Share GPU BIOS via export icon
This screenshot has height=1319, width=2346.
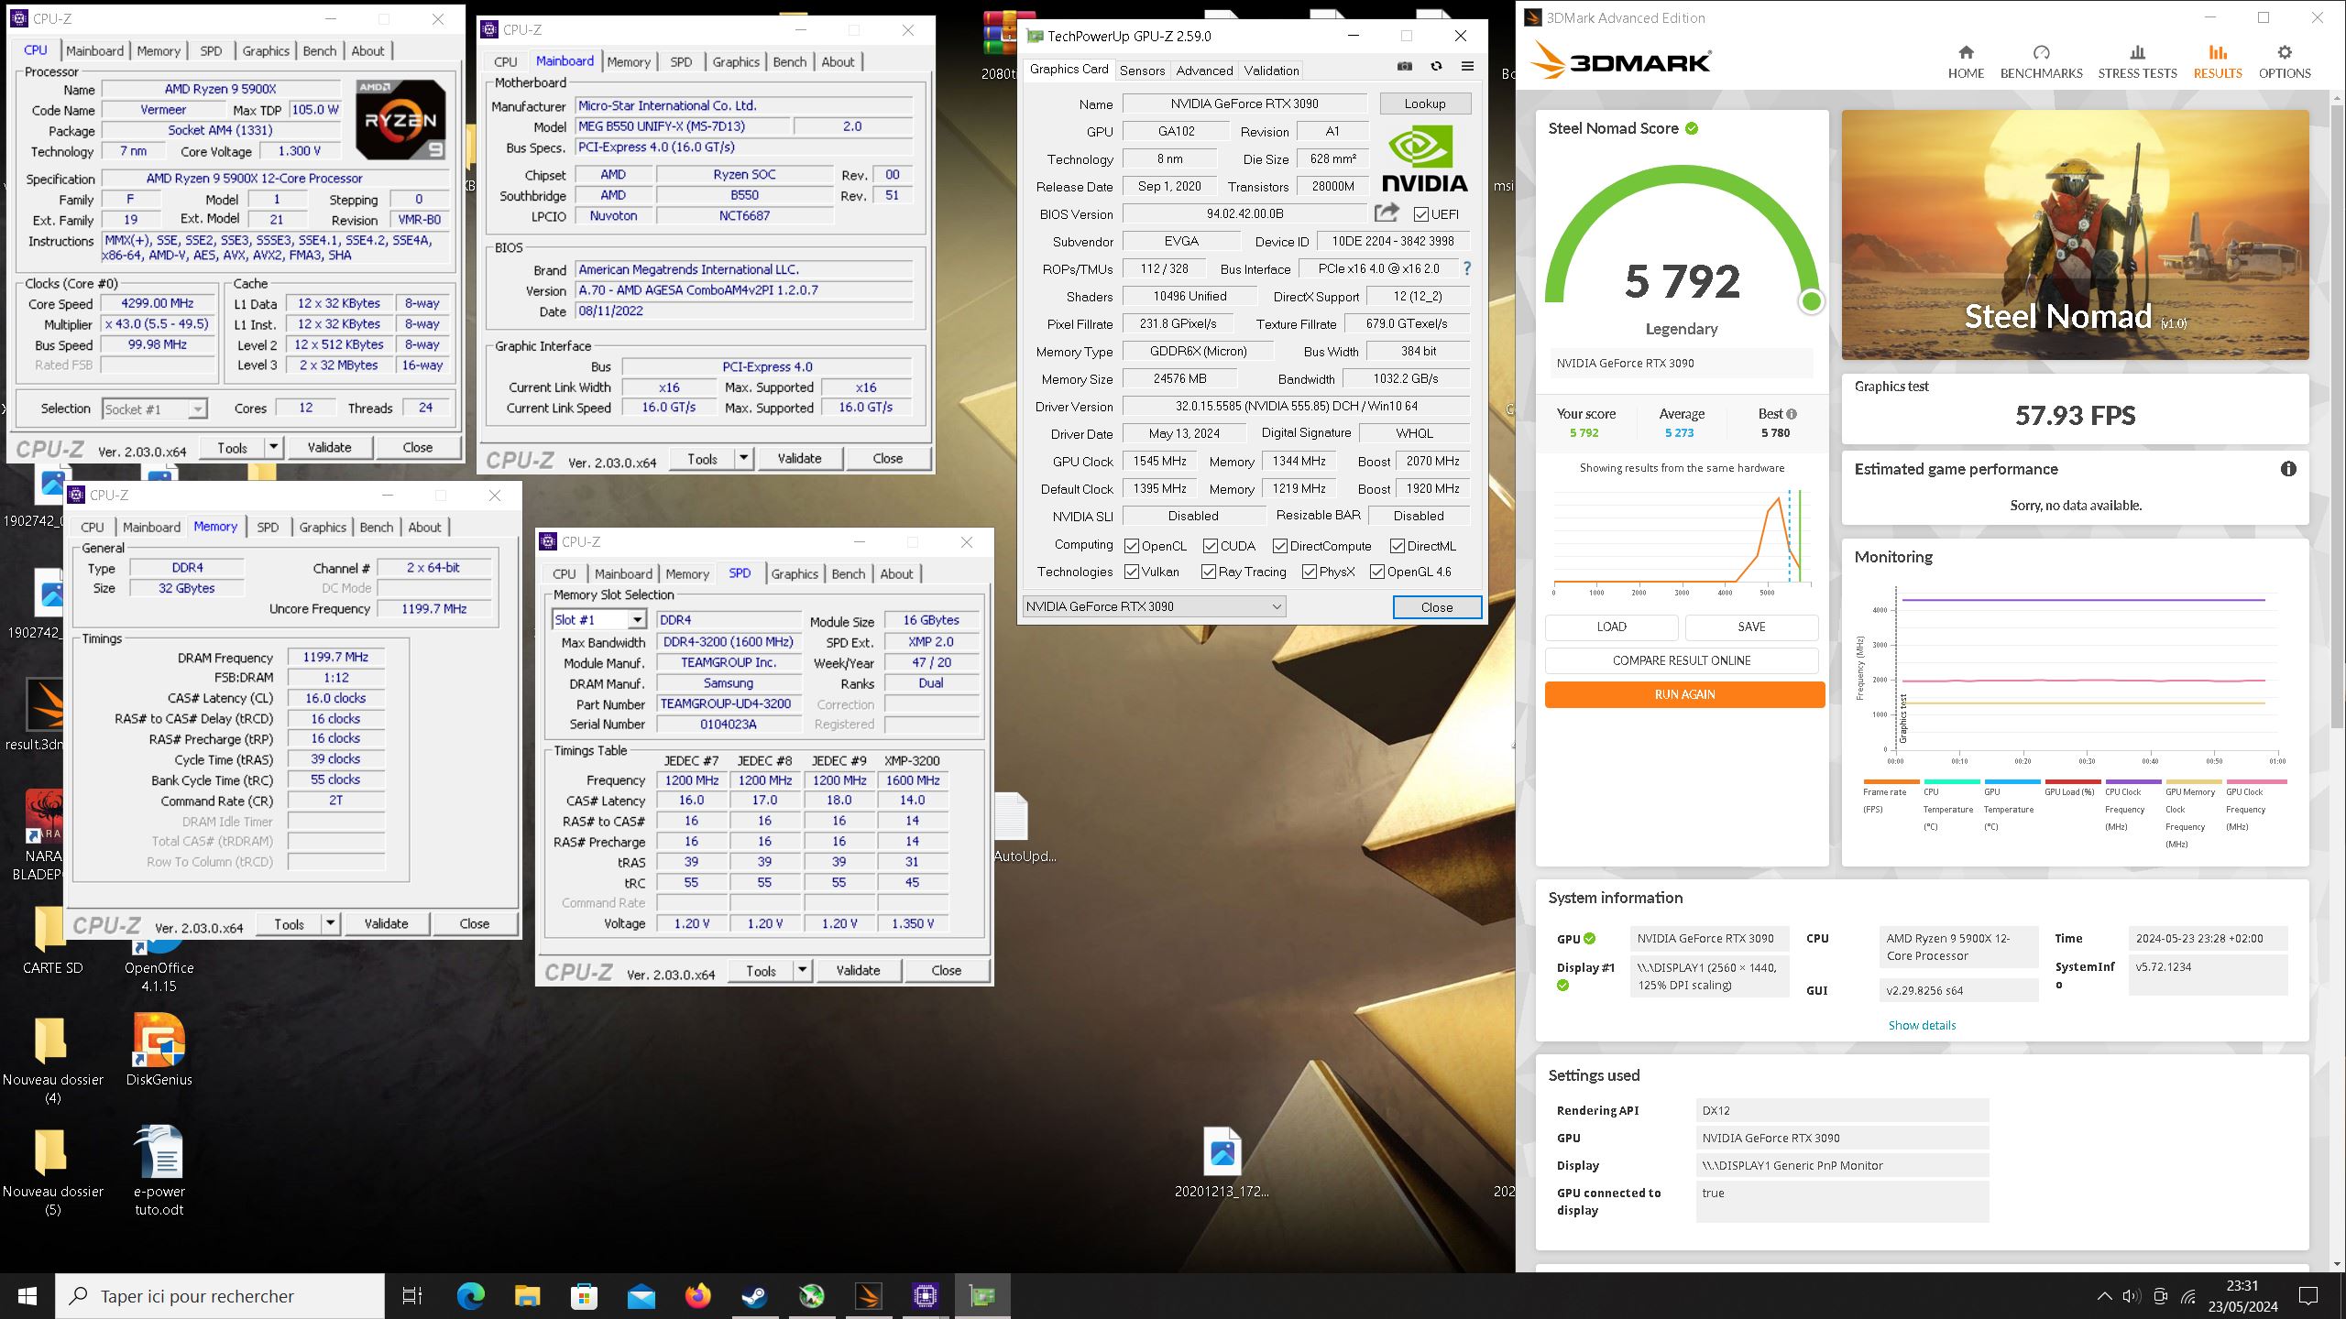pyautogui.click(x=1387, y=213)
